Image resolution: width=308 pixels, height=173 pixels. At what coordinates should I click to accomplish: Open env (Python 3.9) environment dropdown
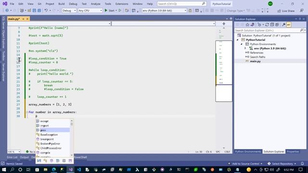coord(165,11)
